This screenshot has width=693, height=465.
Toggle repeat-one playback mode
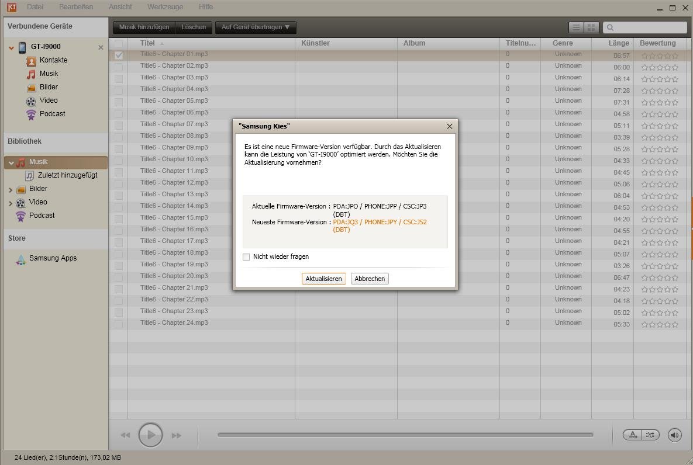633,435
